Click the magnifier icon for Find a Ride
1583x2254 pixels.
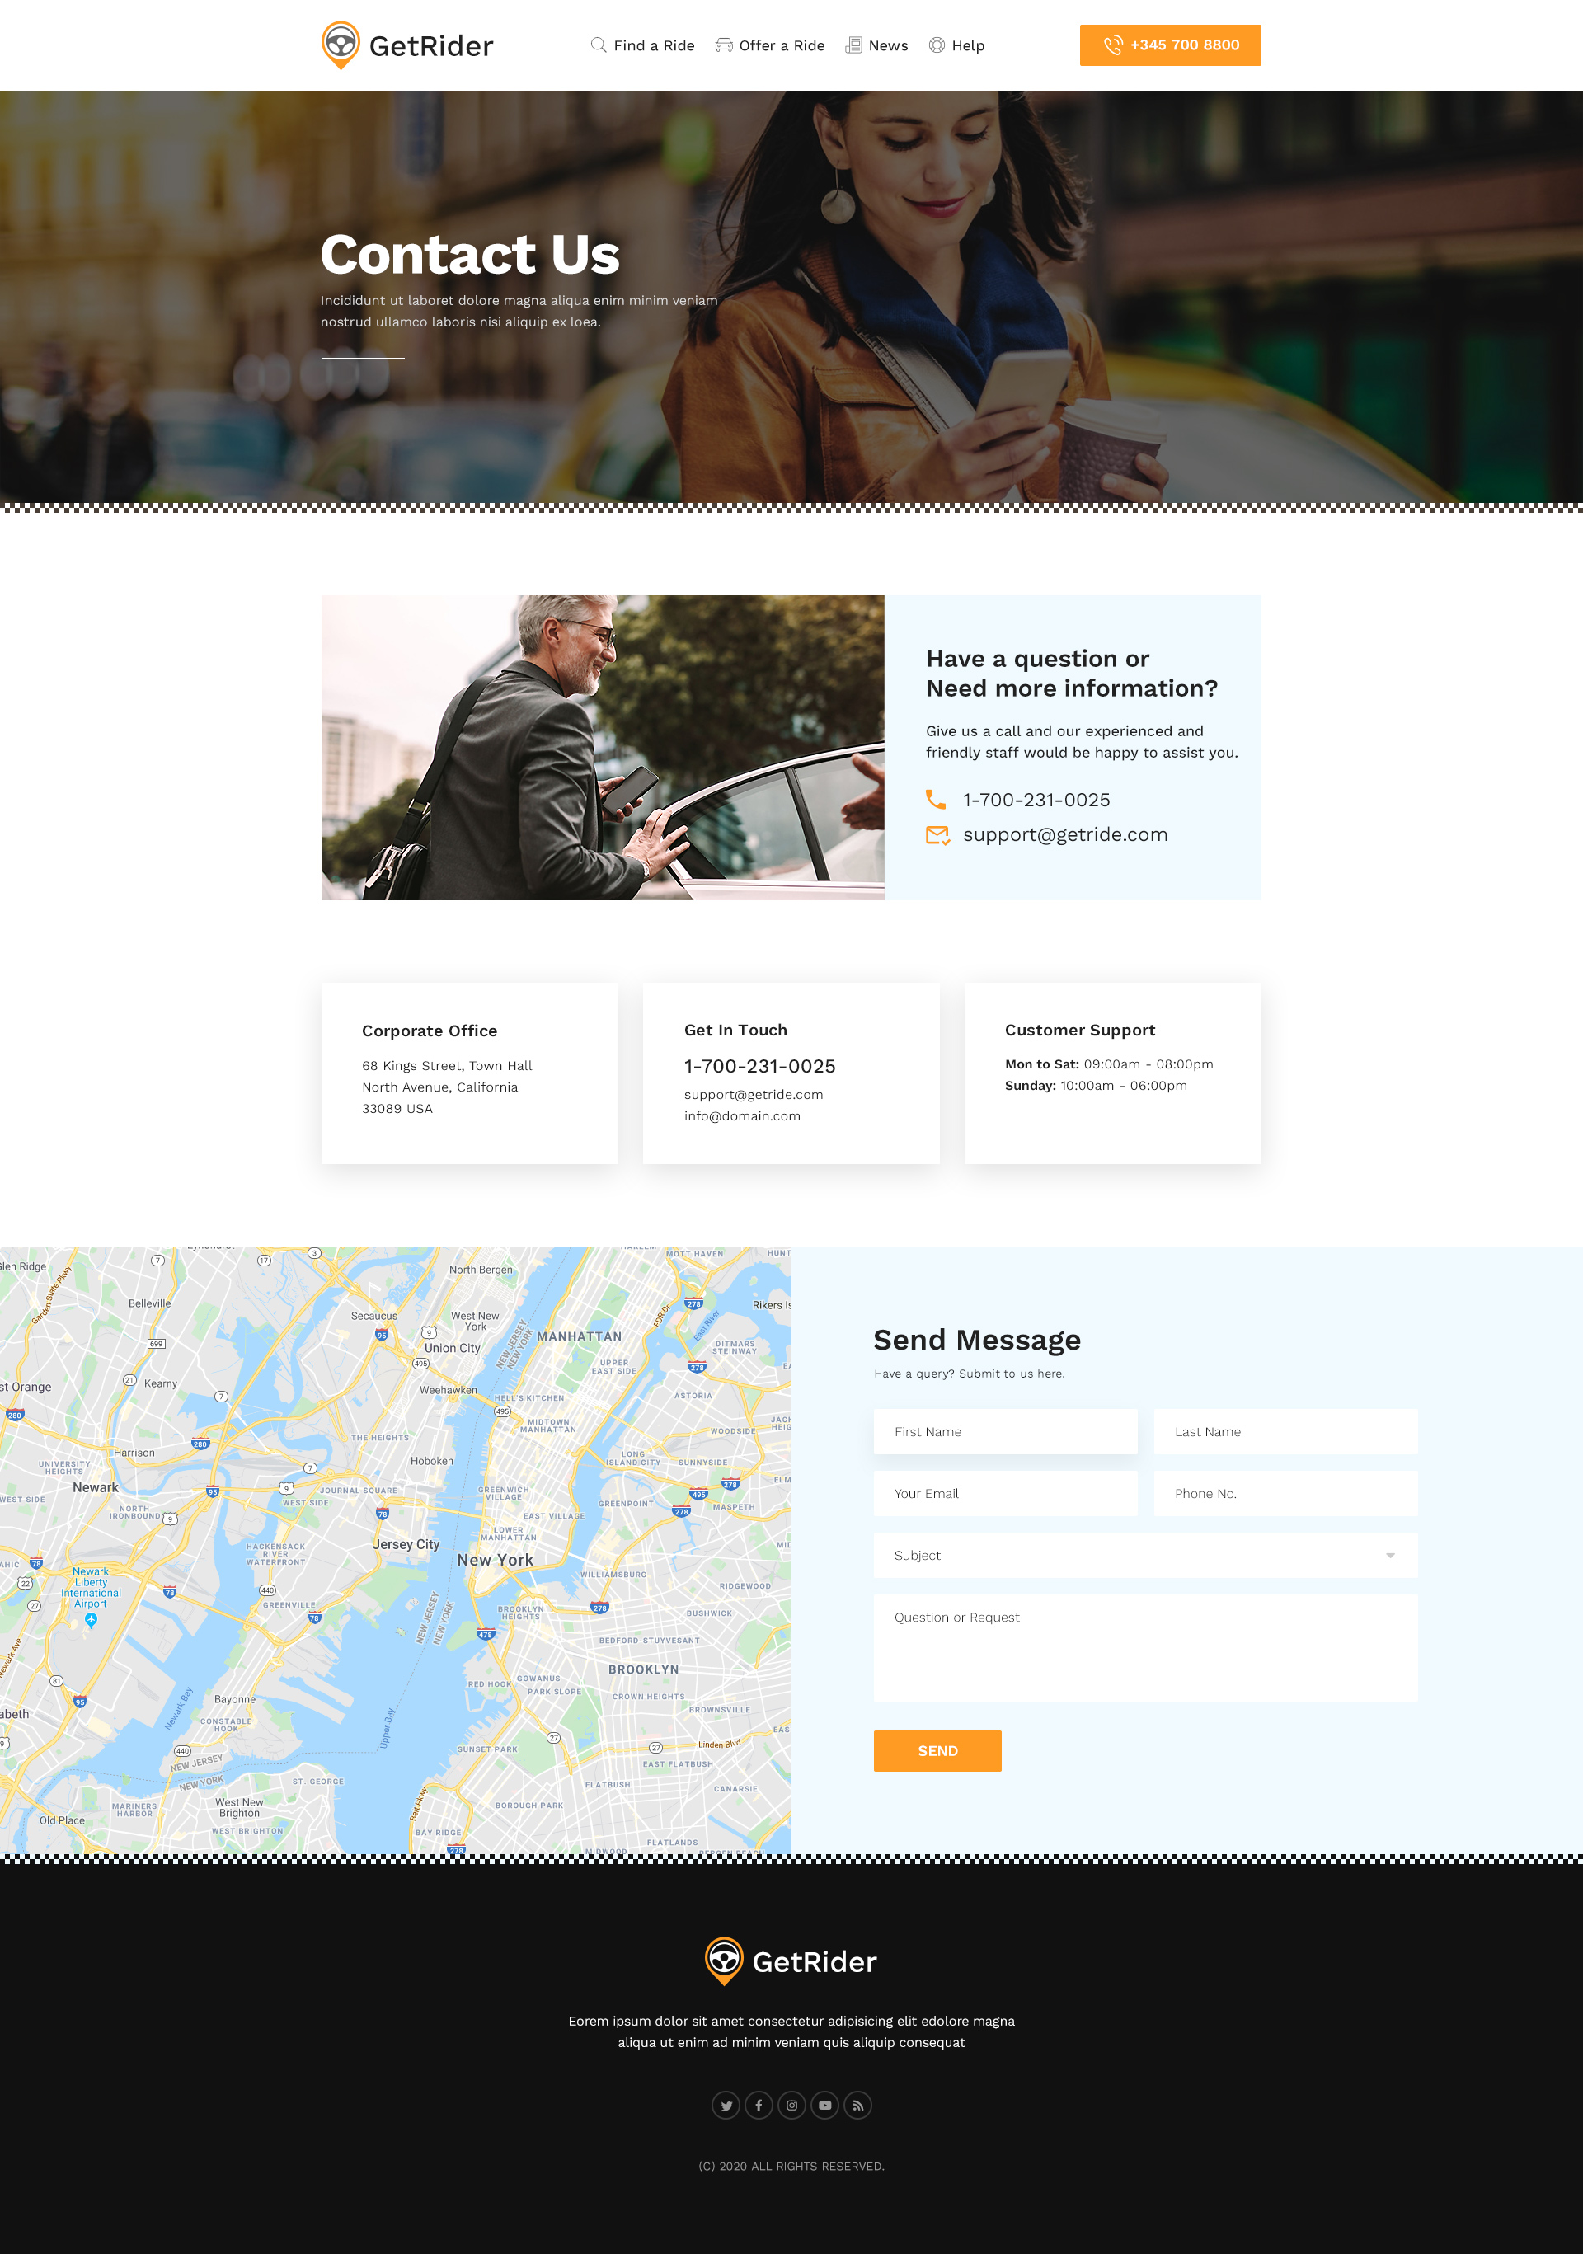pos(598,45)
